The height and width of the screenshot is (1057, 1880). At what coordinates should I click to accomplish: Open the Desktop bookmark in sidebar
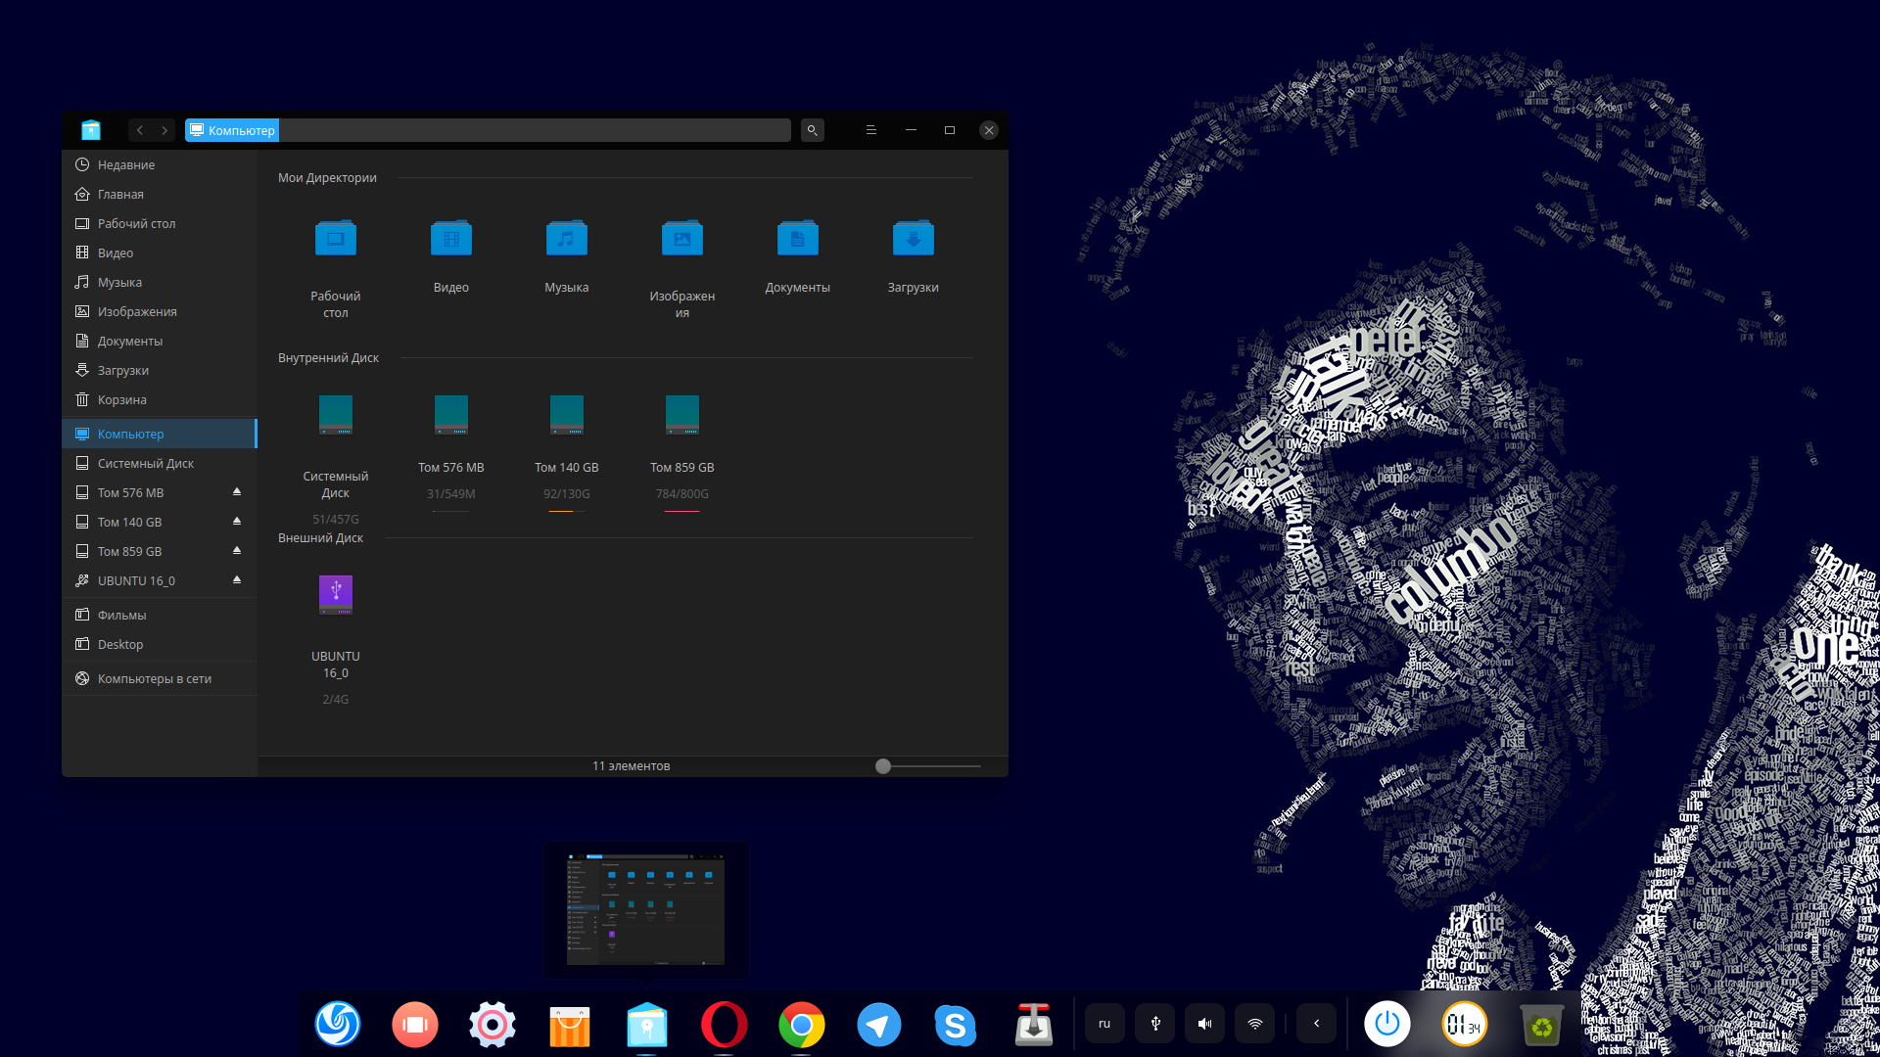coord(160,644)
